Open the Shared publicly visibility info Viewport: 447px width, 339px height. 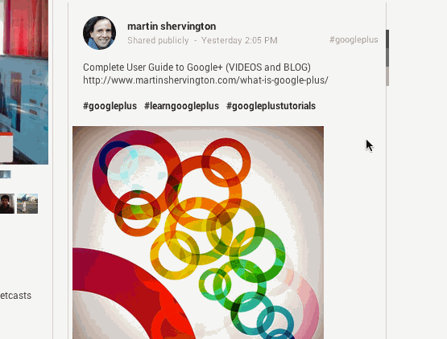(158, 40)
